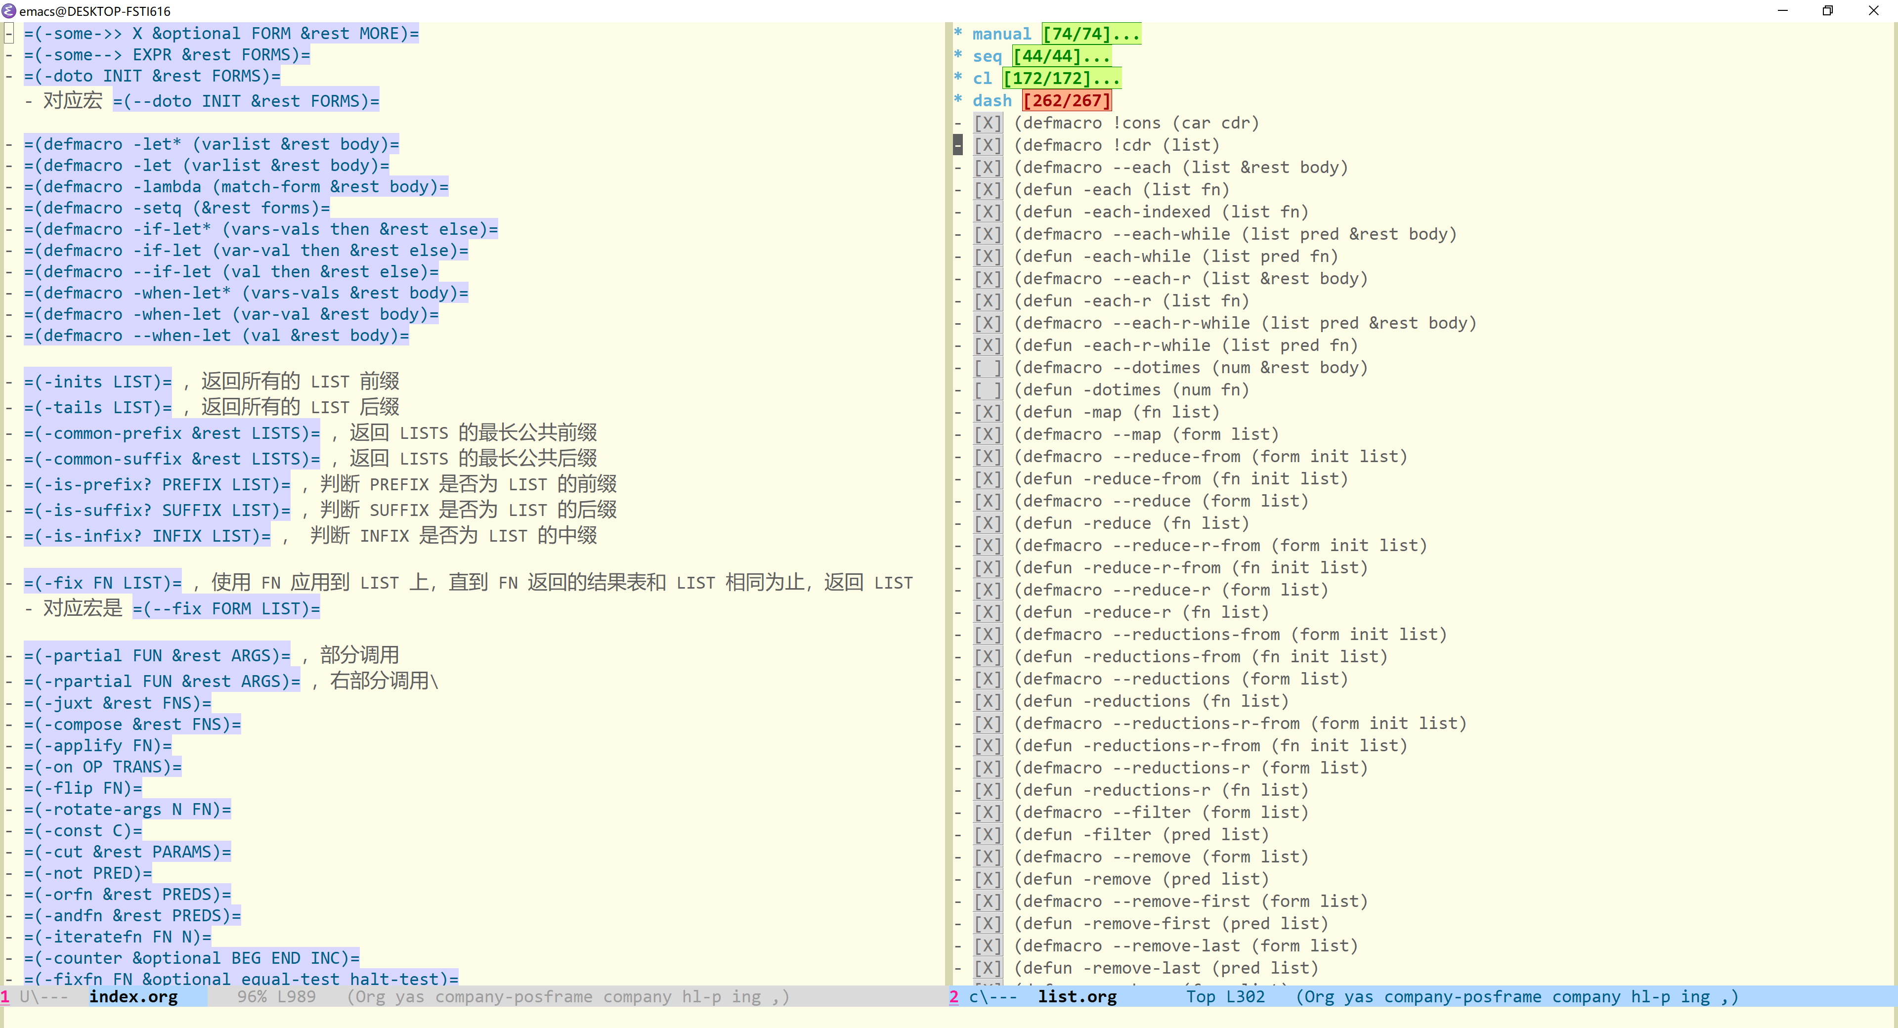1898x1028 pixels.
Task: Check the unchecked --dotimes defmacro checkbox
Action: (988, 368)
